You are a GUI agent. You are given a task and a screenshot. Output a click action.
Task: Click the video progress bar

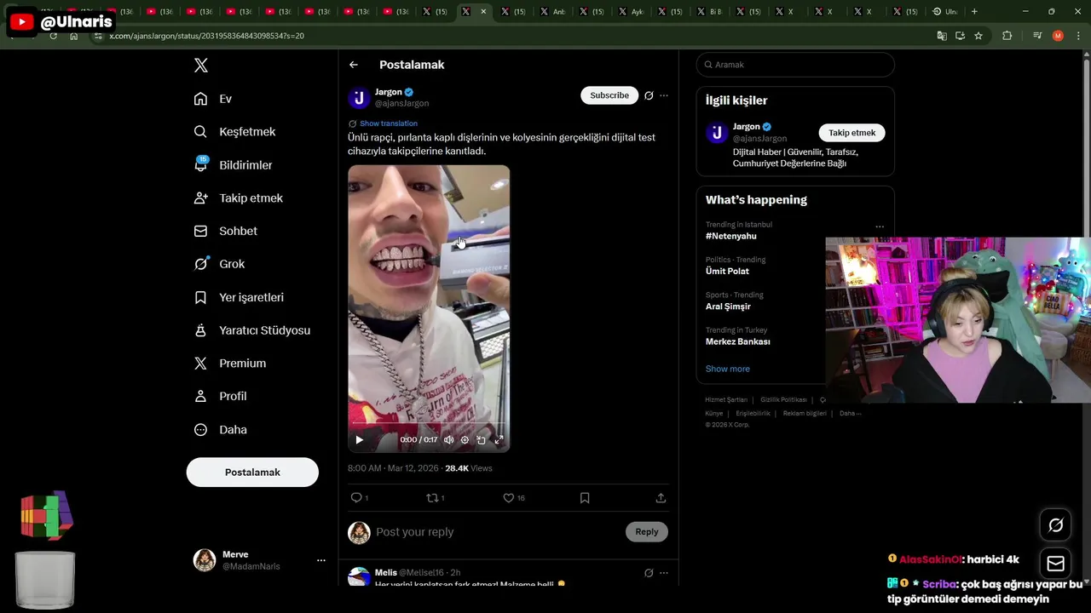429,424
